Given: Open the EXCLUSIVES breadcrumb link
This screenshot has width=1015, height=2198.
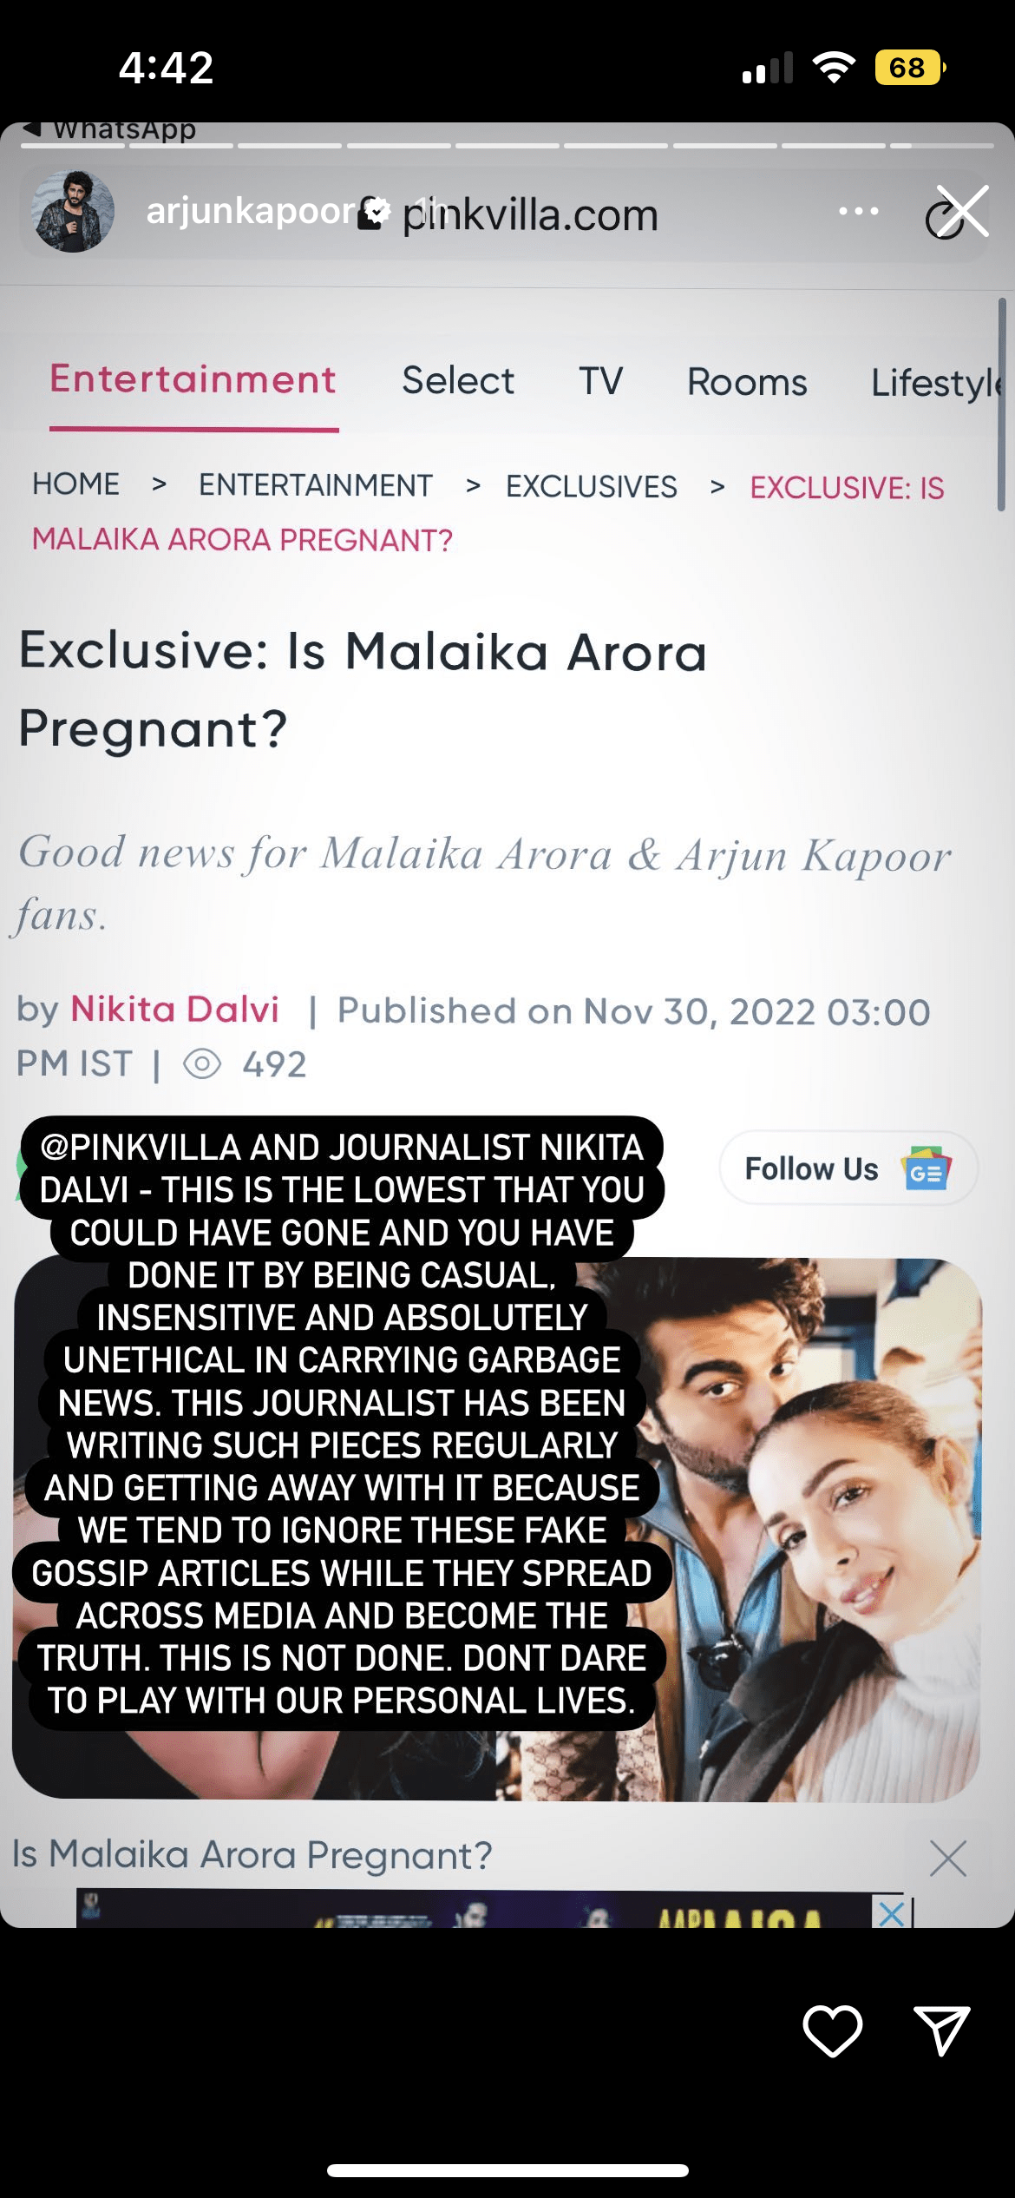Looking at the screenshot, I should click(x=592, y=486).
